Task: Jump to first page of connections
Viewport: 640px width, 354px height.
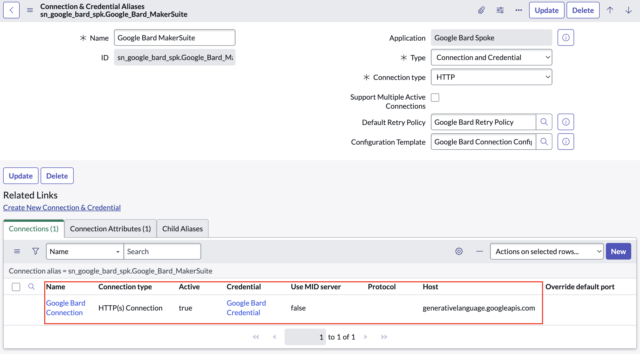Action: click(x=256, y=337)
